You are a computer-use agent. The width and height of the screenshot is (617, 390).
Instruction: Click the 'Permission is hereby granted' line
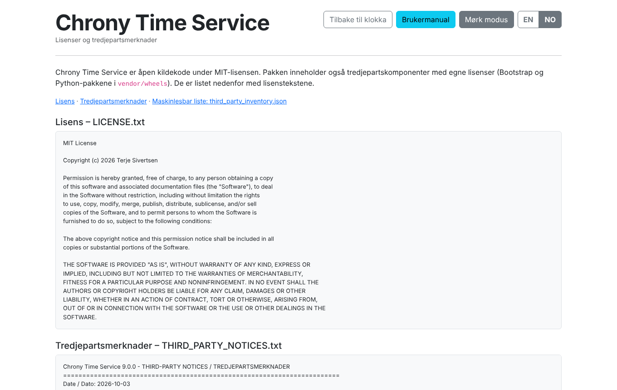tap(168, 178)
